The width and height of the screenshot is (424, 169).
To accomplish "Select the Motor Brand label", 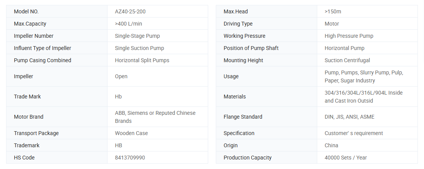I will (x=29, y=117).
